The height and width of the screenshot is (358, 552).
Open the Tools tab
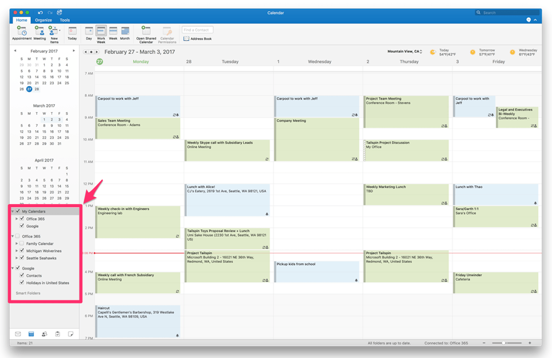(x=64, y=20)
